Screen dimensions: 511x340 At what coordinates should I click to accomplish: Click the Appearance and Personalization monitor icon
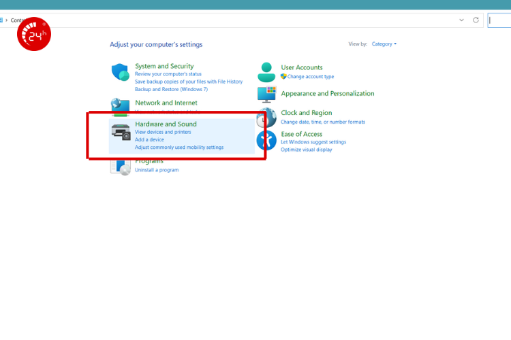point(266,95)
